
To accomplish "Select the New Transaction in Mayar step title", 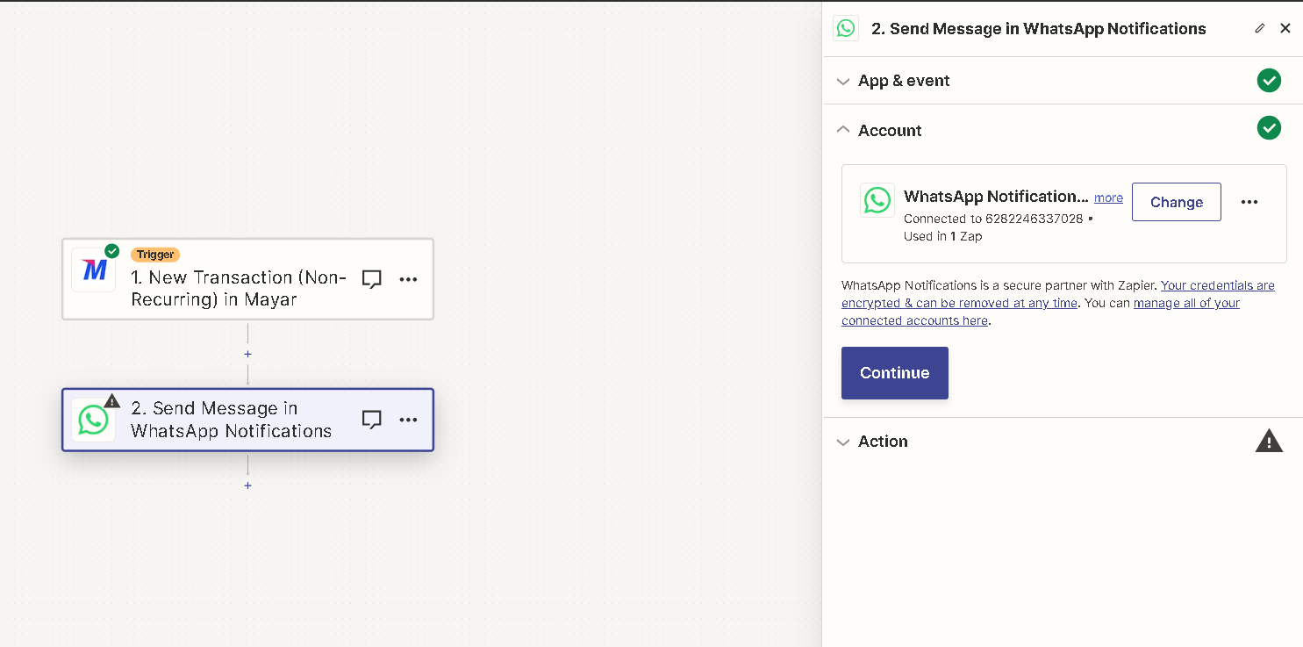I will (x=239, y=288).
